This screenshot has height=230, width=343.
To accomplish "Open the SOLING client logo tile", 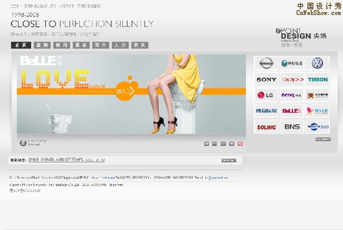I will [266, 126].
